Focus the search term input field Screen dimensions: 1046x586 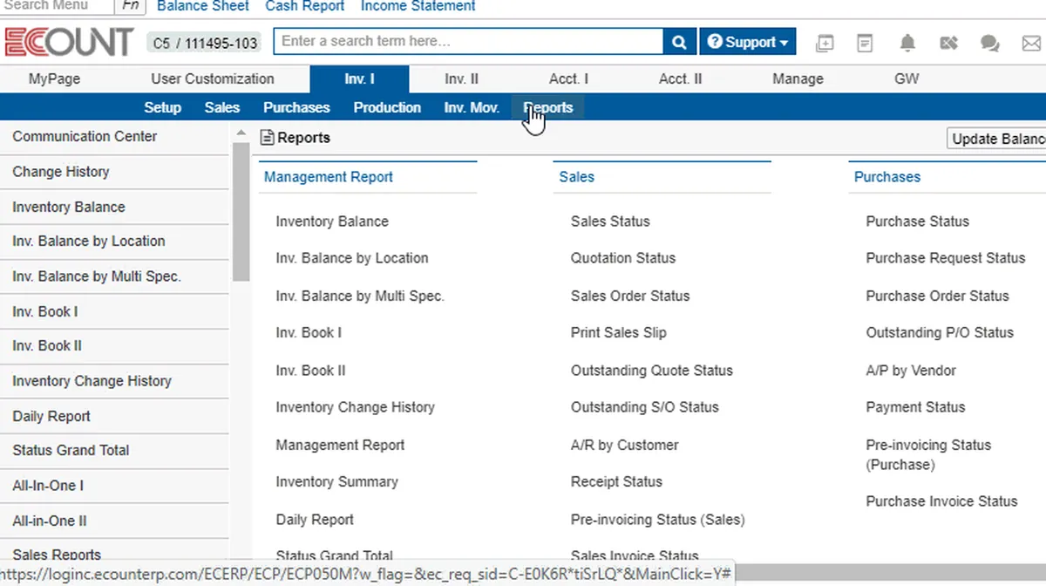point(469,42)
